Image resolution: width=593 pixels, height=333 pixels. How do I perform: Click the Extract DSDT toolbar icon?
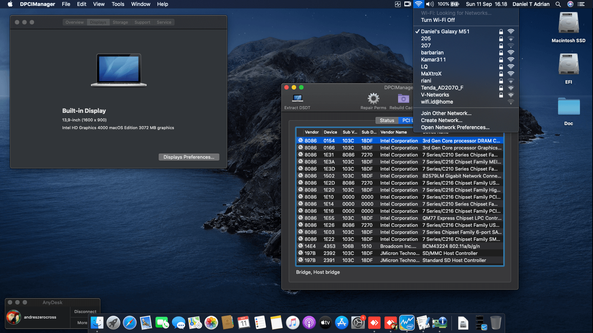[x=297, y=98]
